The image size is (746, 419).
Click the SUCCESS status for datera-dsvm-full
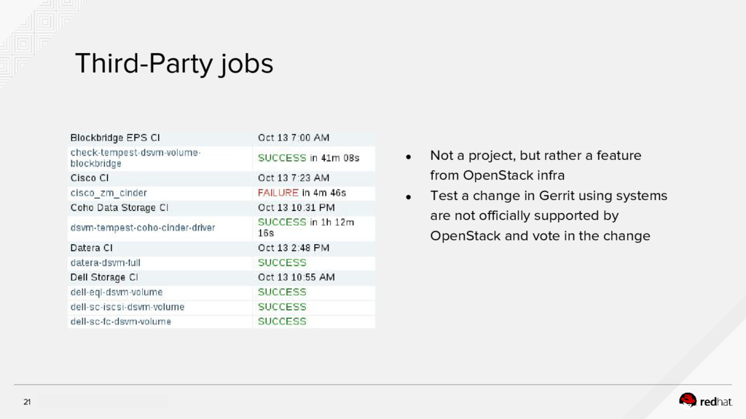click(x=282, y=263)
